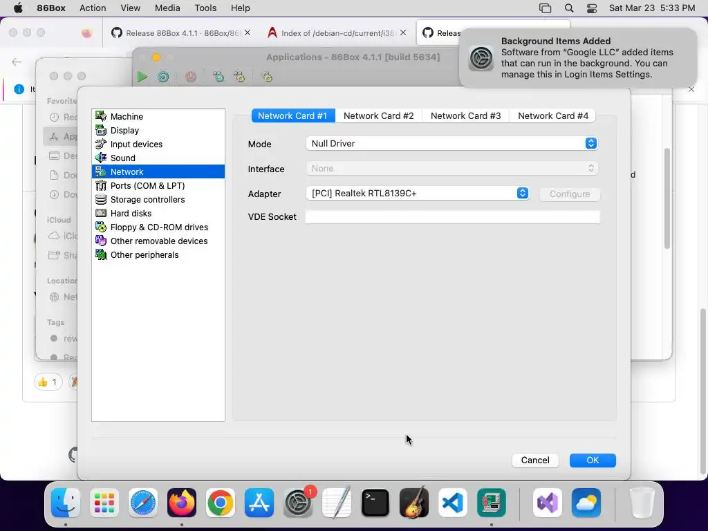Select Input devices in sidebar
This screenshot has width=708, height=531.
pos(158,144)
